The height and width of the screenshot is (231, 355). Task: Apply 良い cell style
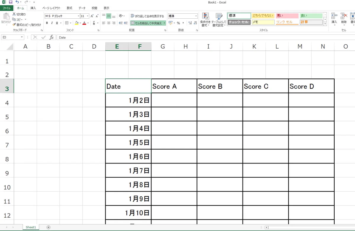coord(311,16)
